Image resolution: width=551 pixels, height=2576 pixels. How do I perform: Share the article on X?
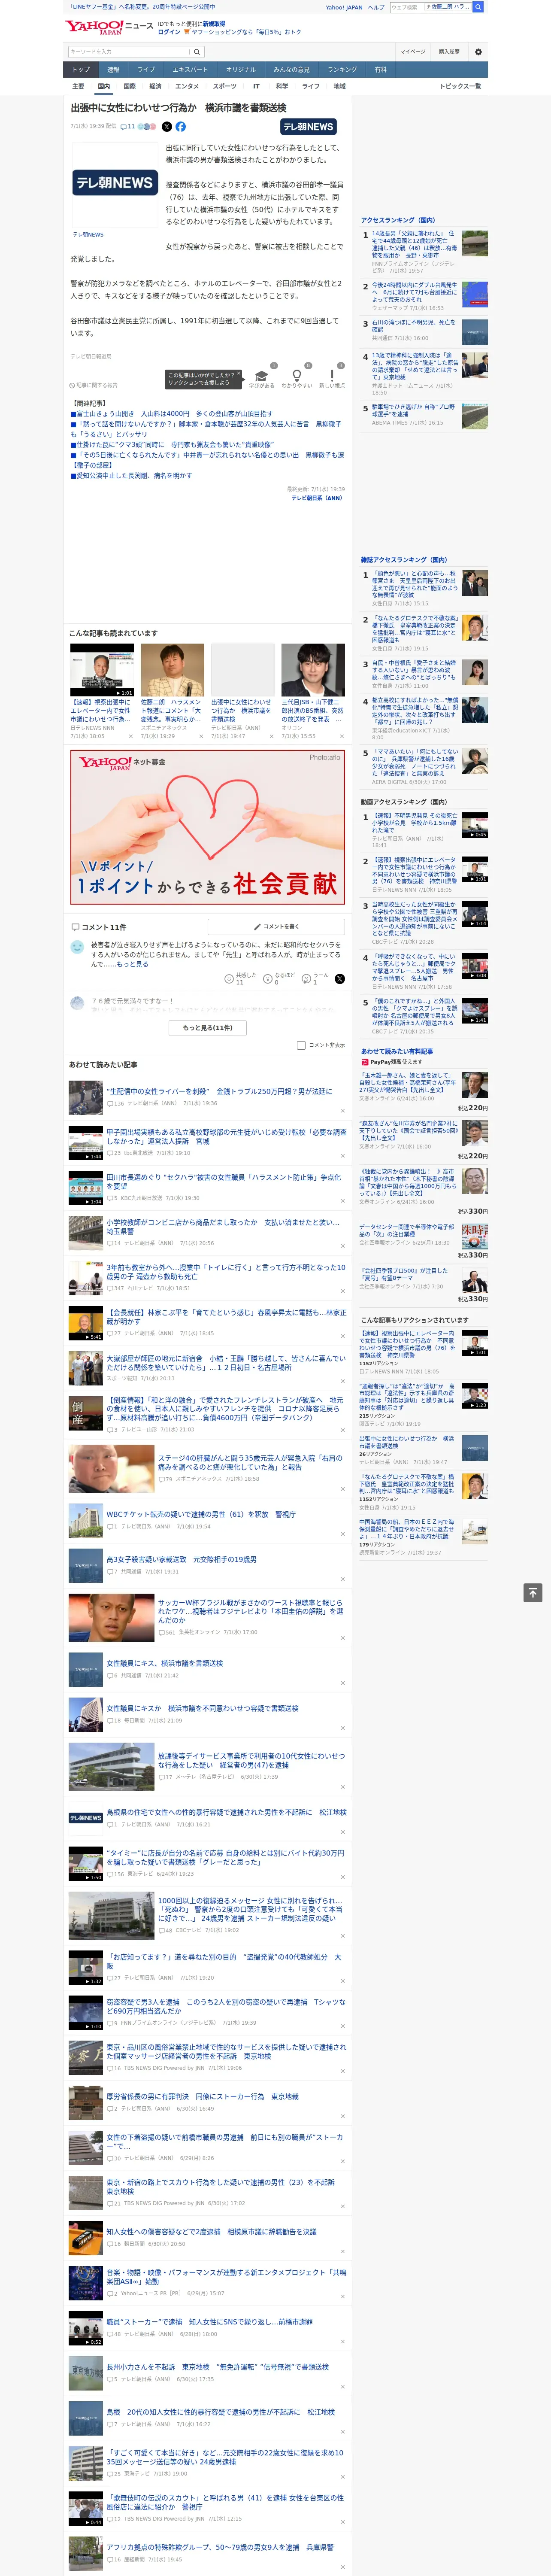coord(167,127)
